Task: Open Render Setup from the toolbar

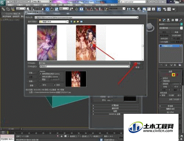Action: [164, 9]
